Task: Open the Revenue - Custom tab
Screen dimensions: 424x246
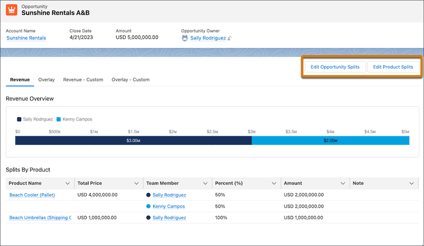Action: point(83,80)
